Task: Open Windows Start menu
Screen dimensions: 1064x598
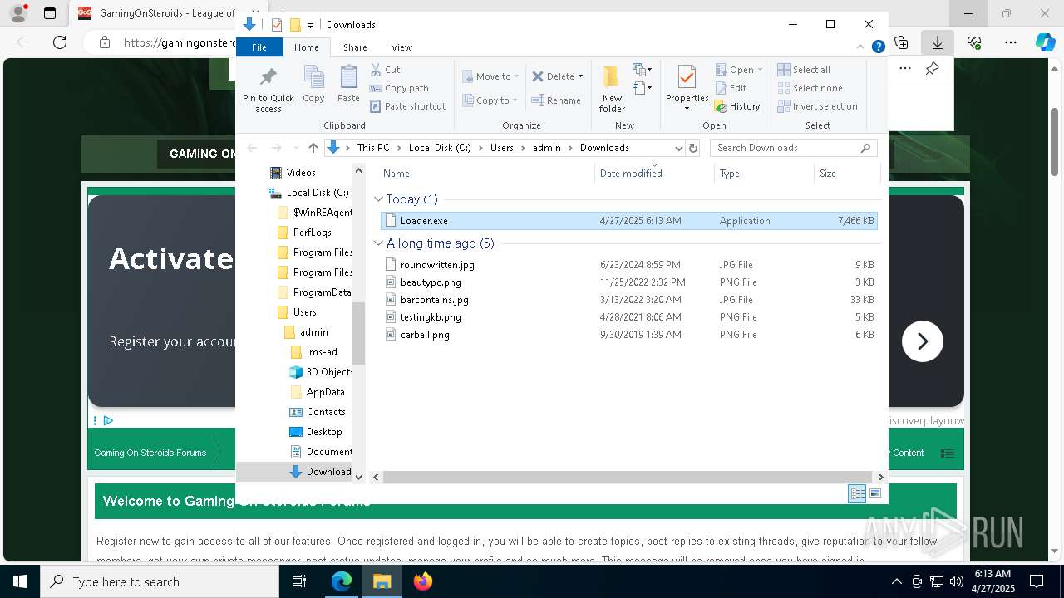Action: pos(20,581)
